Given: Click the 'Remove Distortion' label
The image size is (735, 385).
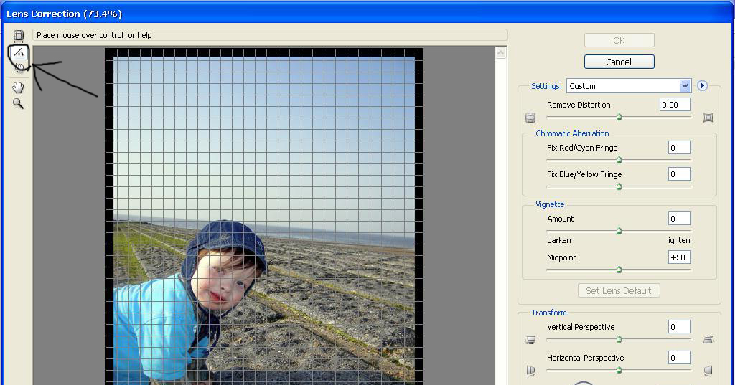Looking at the screenshot, I should click(579, 105).
